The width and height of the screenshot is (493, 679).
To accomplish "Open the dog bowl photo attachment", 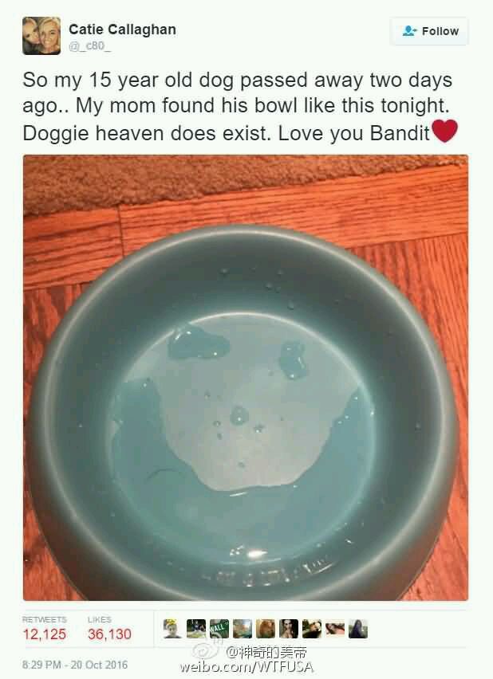I will [246, 378].
